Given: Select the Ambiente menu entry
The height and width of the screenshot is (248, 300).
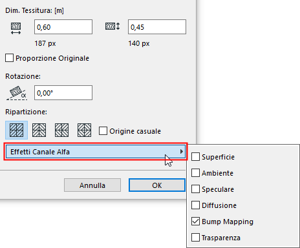Looking at the screenshot, I should click(x=217, y=173).
